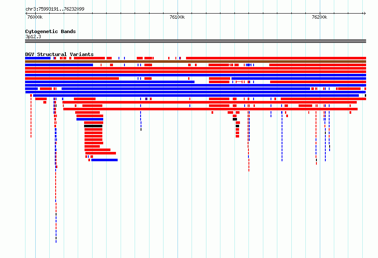Select the long red bar in top variant row
This screenshot has width=378, height=258.
click(276, 58)
